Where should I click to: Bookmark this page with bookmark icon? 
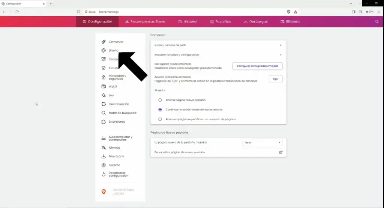(78, 12)
